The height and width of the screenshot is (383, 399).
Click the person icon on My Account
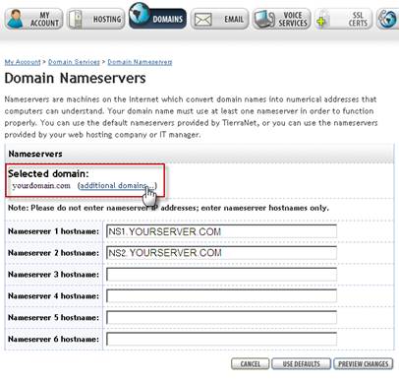tap(16, 19)
